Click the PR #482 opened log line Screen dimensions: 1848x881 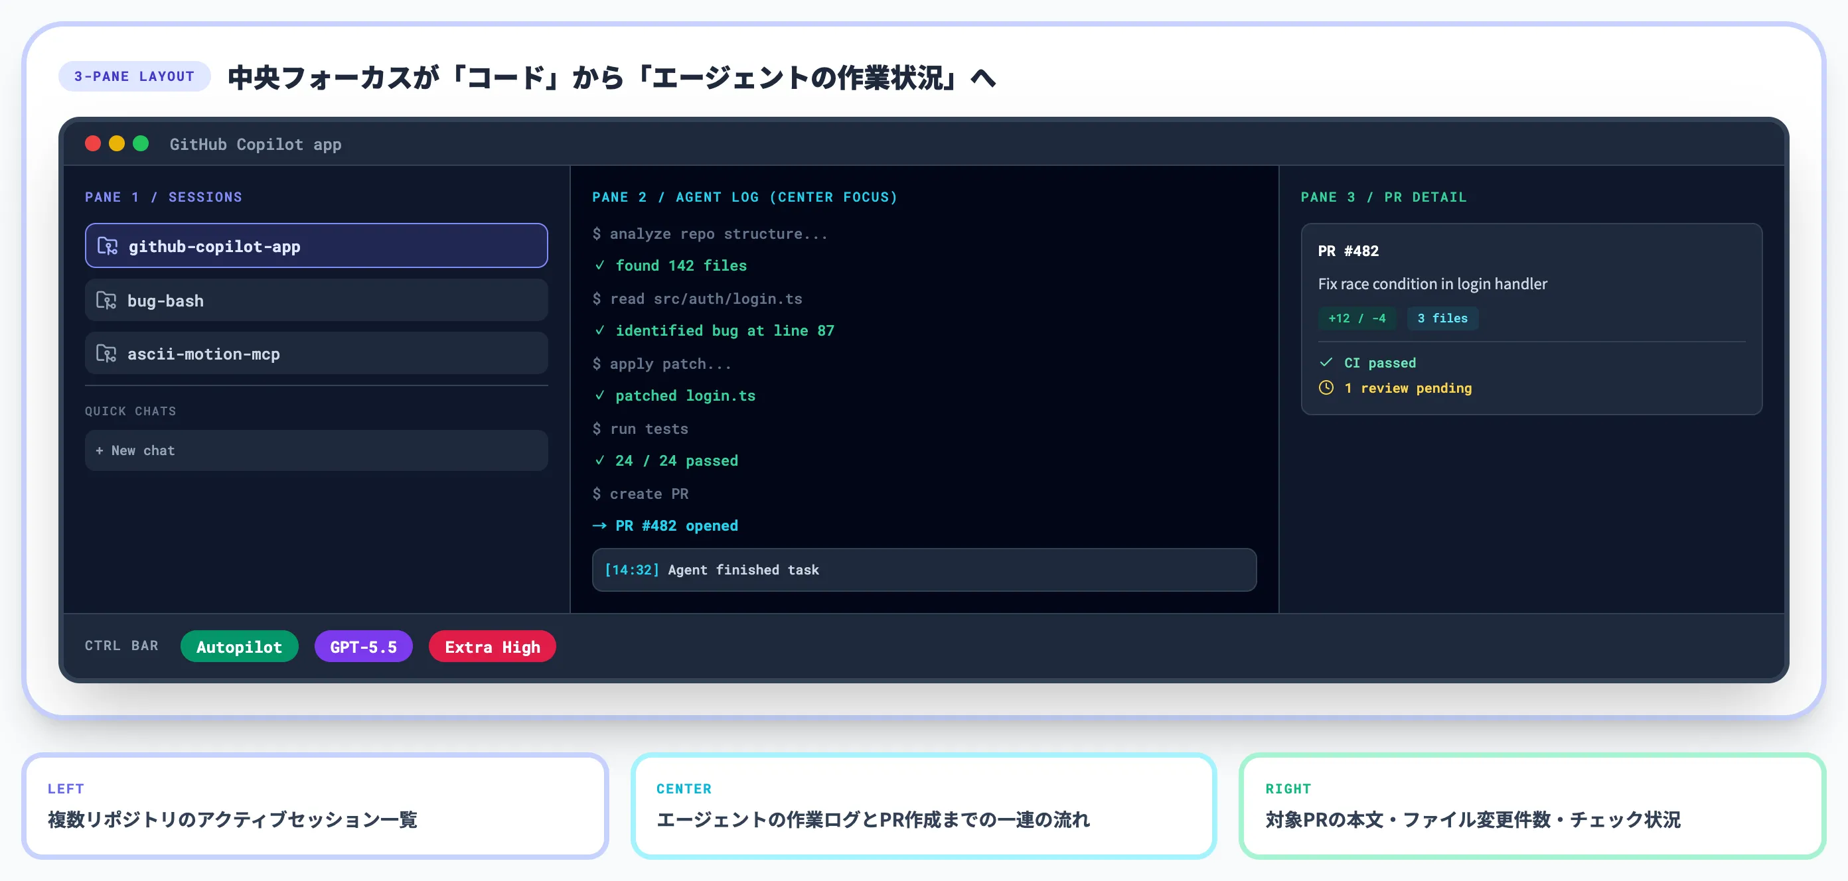pyautogui.click(x=676, y=525)
